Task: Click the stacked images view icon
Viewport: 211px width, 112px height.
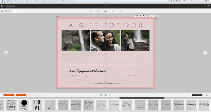Action: click(101, 95)
